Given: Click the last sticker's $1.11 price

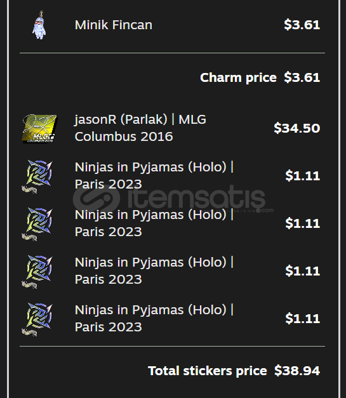Looking at the screenshot, I should [x=303, y=319].
